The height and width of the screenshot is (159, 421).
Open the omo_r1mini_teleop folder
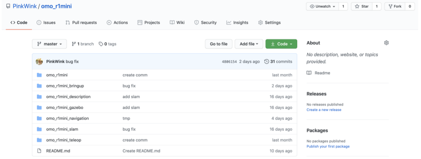click(64, 140)
